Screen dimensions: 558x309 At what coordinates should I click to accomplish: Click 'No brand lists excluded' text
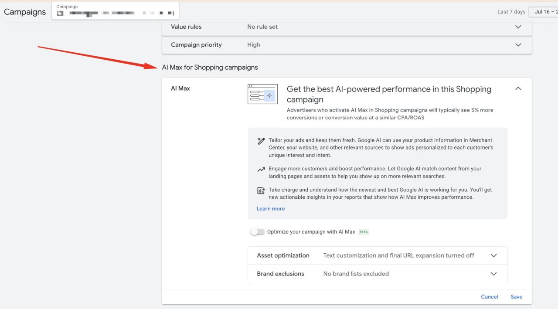pyautogui.click(x=356, y=274)
